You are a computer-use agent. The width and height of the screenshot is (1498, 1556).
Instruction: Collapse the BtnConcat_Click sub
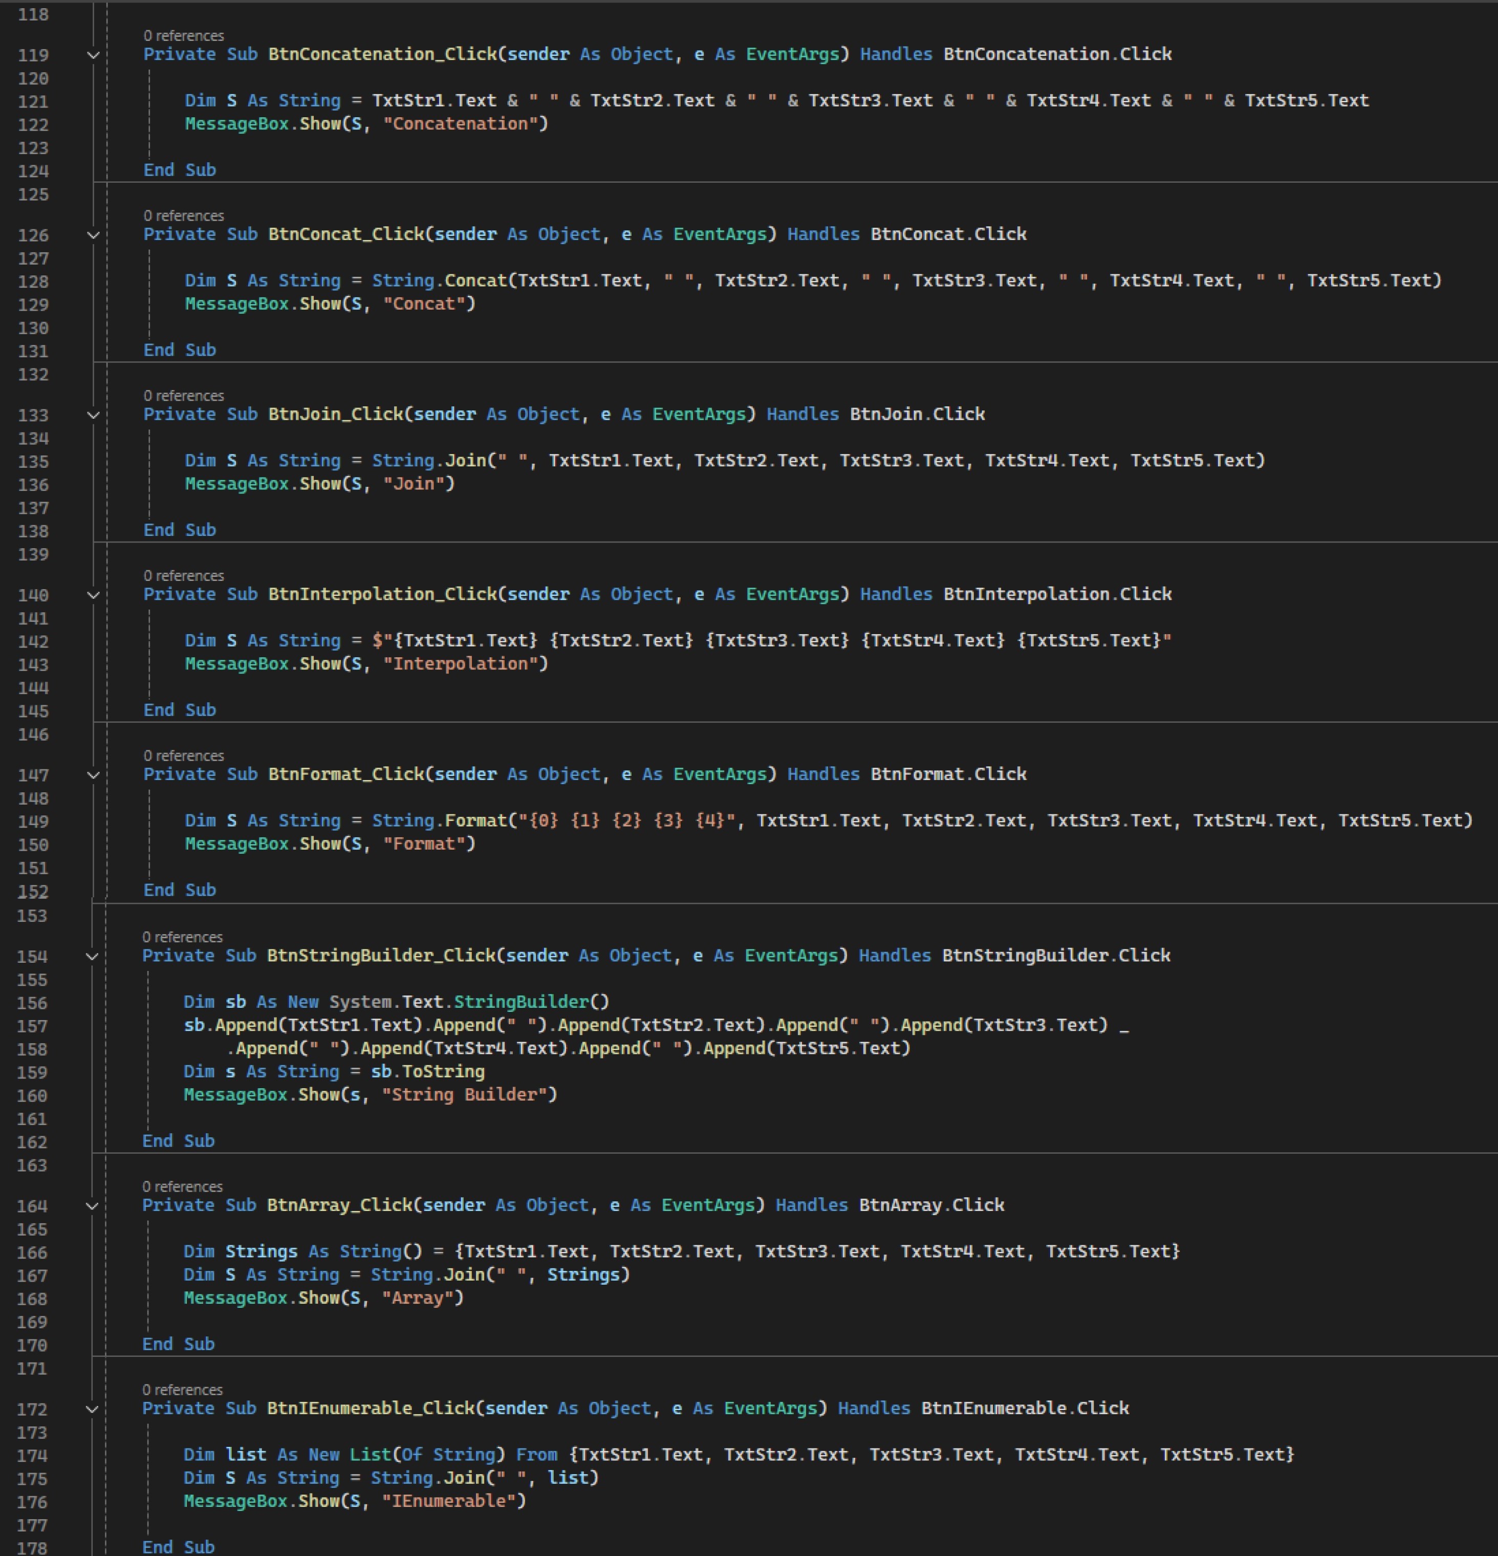93,235
